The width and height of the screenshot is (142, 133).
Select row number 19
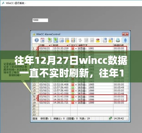(x=36, y=102)
